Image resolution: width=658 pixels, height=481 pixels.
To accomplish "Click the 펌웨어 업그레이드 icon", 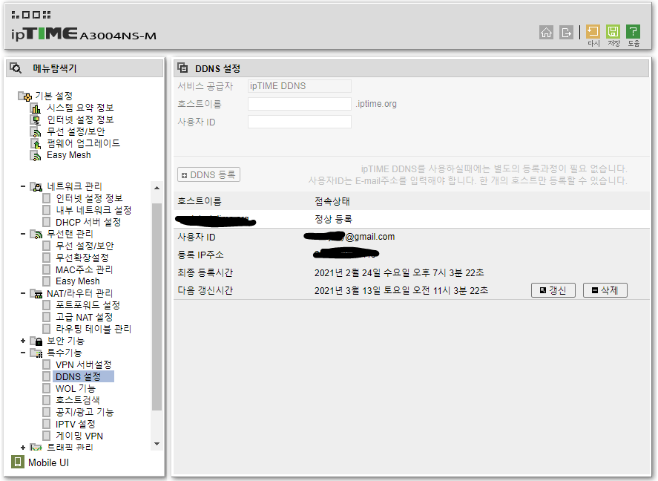I will 36,143.
